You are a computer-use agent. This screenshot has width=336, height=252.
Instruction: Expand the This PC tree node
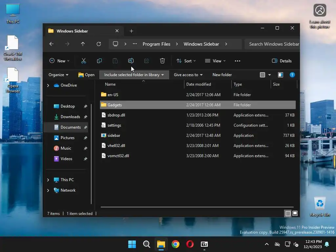tap(48, 180)
